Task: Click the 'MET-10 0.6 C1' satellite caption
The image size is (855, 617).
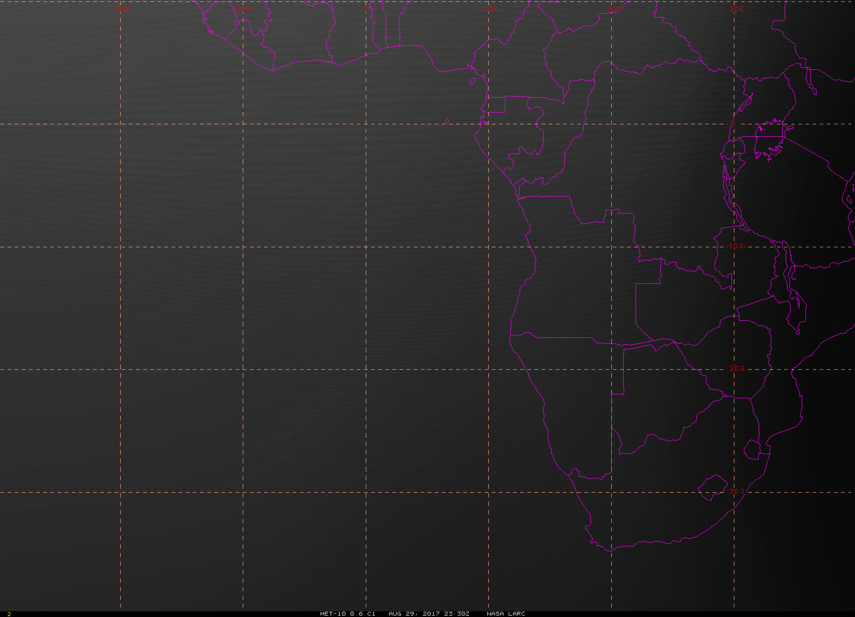Action: [348, 614]
